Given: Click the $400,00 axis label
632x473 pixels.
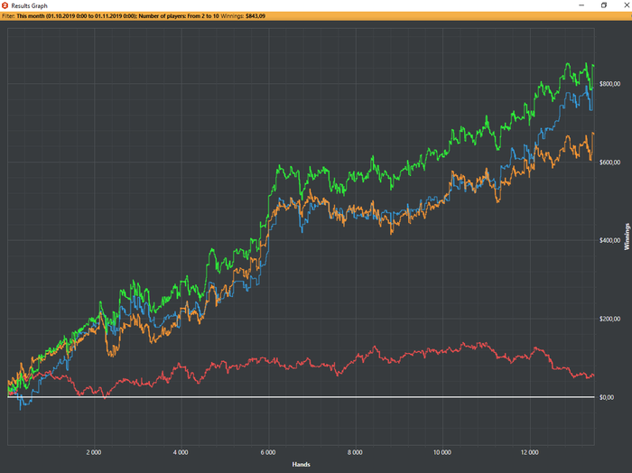Looking at the screenshot, I should tap(609, 240).
